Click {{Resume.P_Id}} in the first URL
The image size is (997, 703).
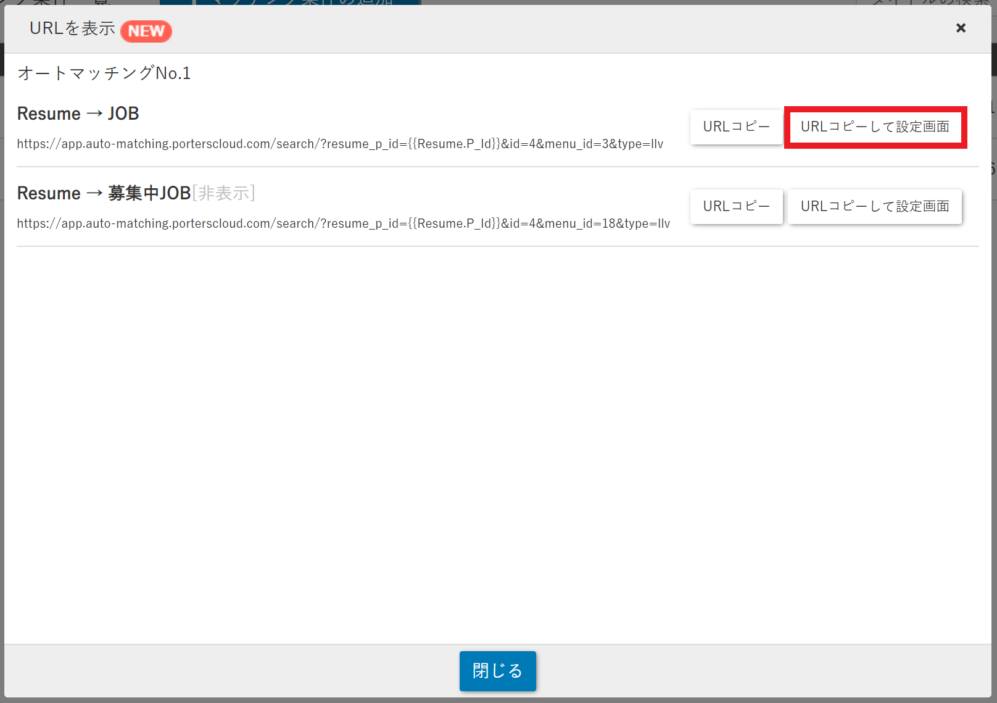tap(454, 144)
